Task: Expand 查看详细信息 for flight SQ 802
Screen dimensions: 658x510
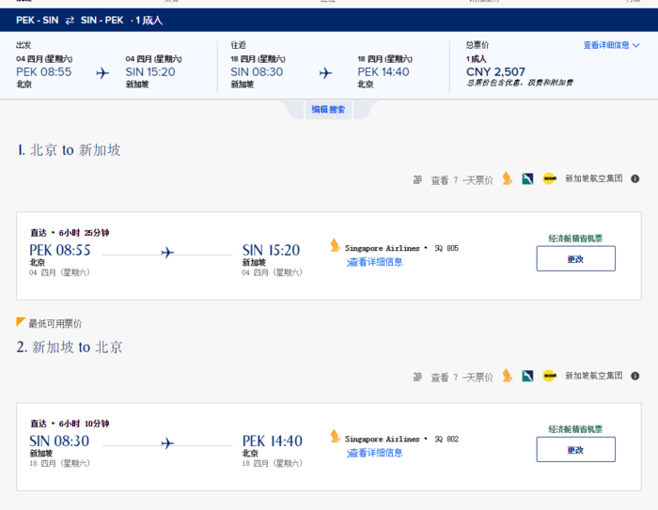Action: click(x=376, y=453)
